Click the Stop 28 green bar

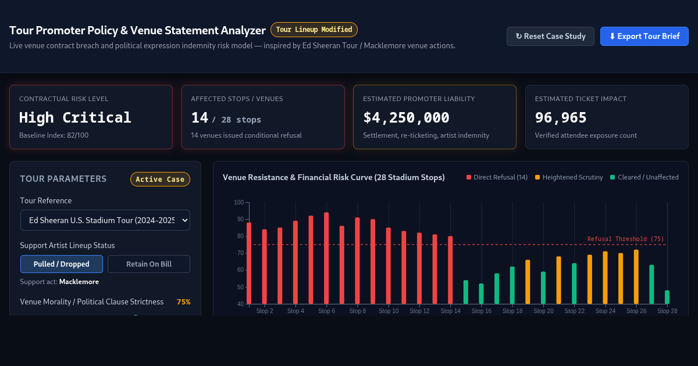667,297
